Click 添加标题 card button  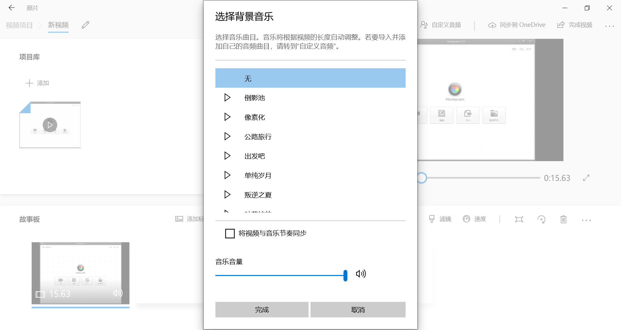(x=190, y=219)
